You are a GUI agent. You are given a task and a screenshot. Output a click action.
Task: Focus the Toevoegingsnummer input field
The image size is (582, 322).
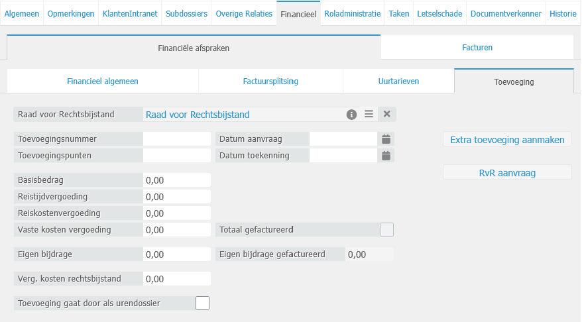point(176,139)
